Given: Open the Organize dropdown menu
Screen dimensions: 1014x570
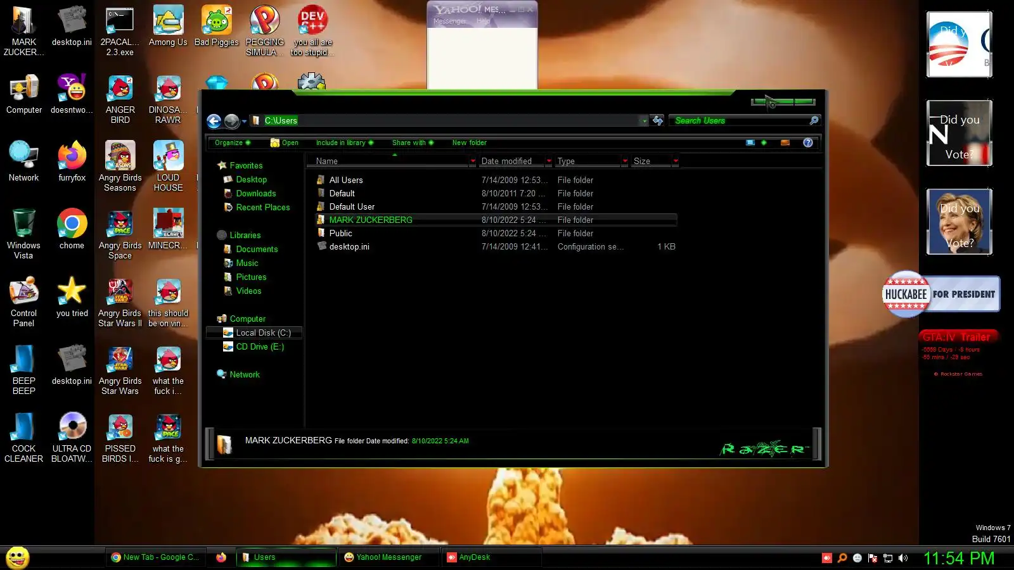Looking at the screenshot, I should point(232,142).
